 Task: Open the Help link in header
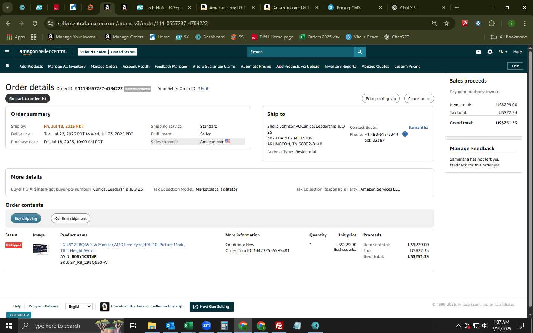[x=517, y=52]
